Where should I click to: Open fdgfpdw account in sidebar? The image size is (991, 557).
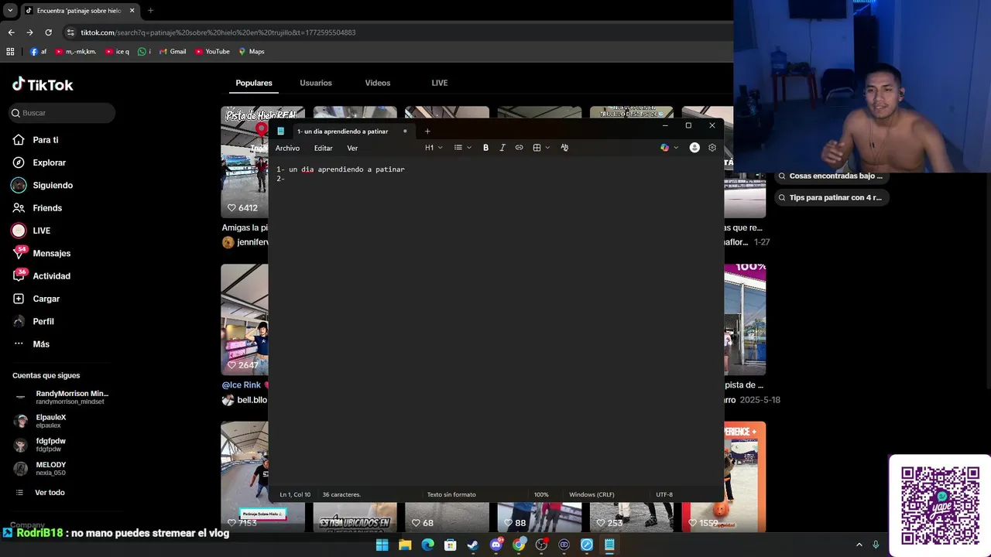tap(51, 445)
